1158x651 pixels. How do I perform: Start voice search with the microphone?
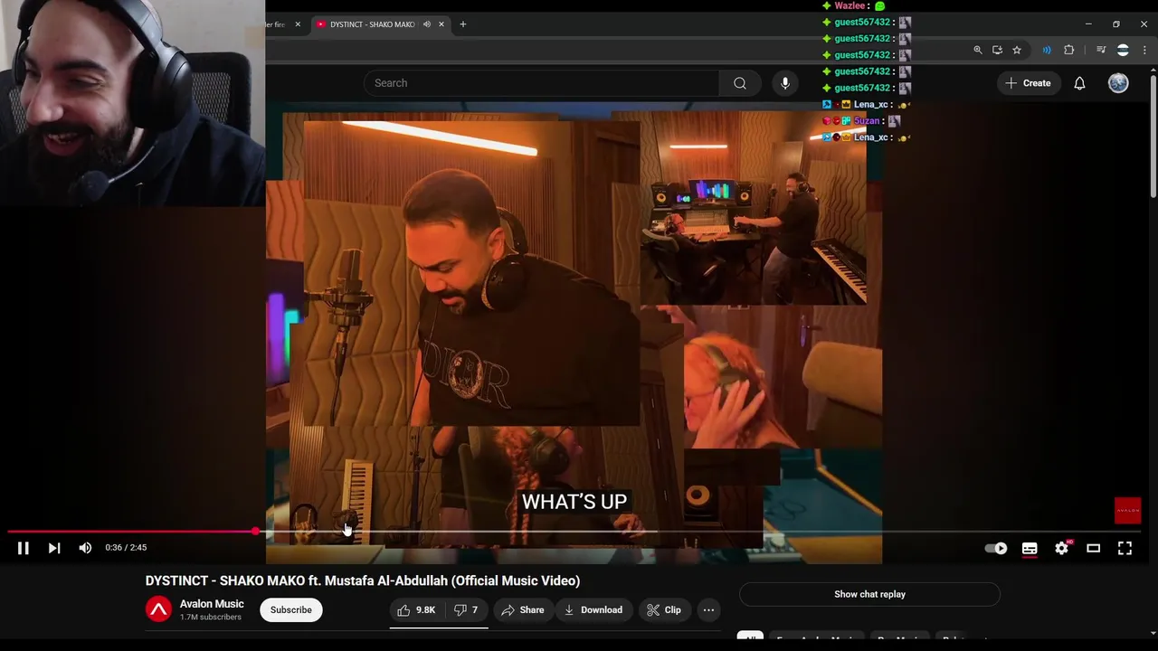(x=785, y=83)
